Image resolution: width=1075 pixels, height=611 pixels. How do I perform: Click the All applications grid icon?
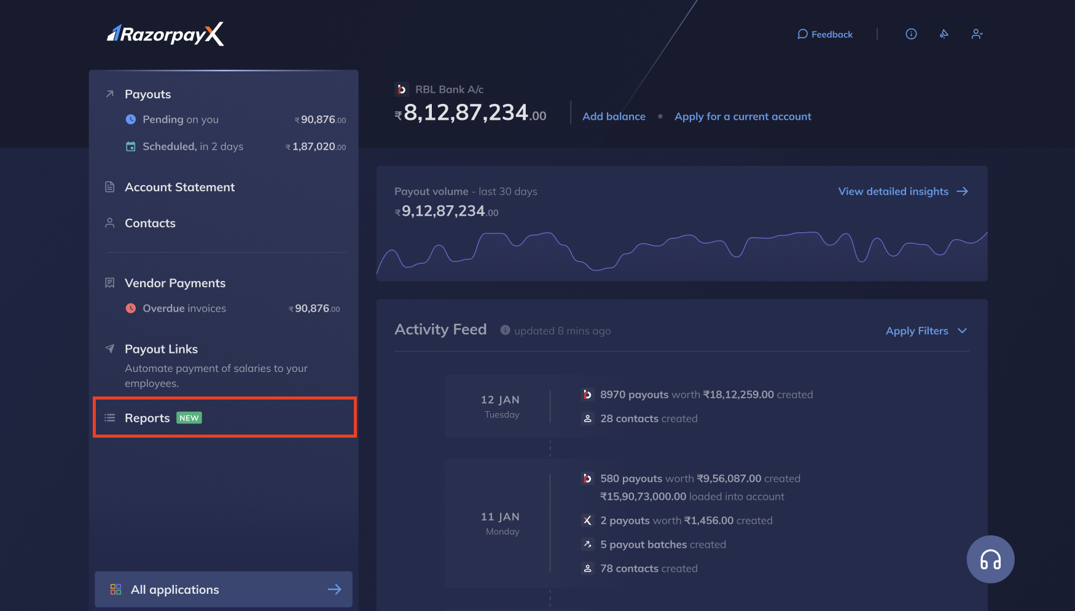tap(115, 589)
